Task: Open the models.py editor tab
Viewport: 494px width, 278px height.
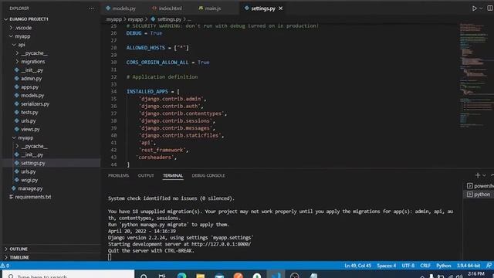Action: (121, 8)
